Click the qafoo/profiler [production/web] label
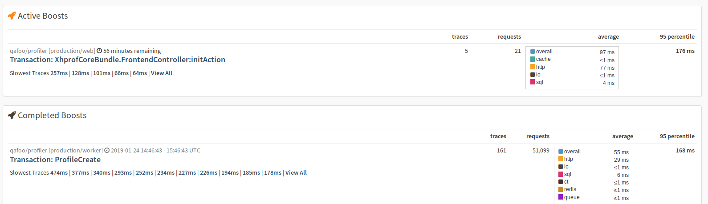The height and width of the screenshot is (204, 708). 53,51
